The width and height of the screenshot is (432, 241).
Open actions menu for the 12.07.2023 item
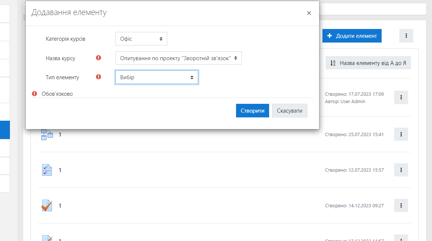(x=401, y=170)
